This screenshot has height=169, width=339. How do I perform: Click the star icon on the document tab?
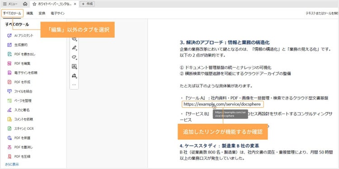point(34,4)
